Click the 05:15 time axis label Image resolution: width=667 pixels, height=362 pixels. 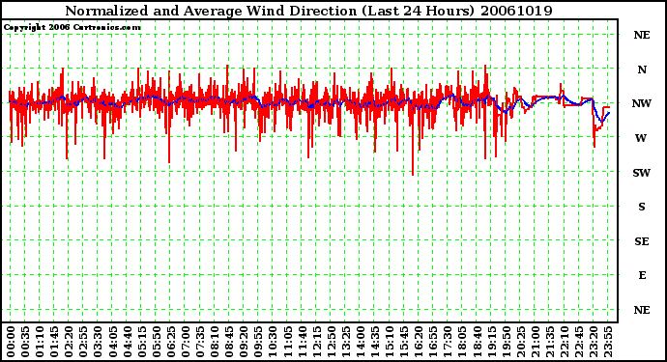tap(141, 342)
